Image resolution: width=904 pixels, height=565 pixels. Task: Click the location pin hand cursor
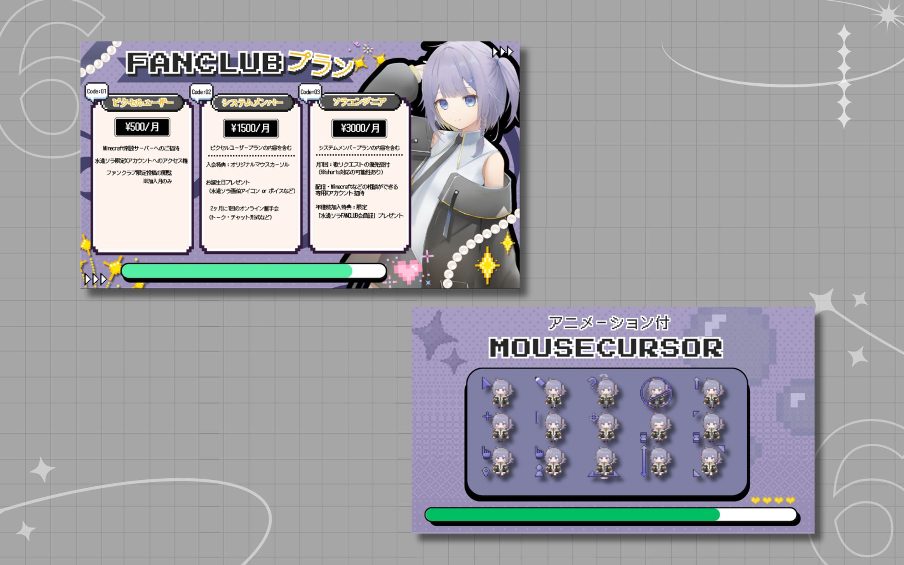498,462
